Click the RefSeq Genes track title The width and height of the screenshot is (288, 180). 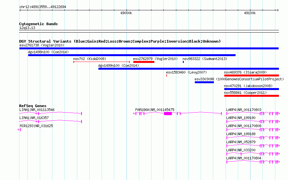[33, 106]
